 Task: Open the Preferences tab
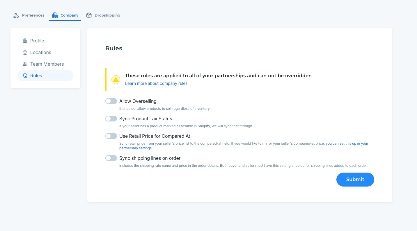coord(33,15)
